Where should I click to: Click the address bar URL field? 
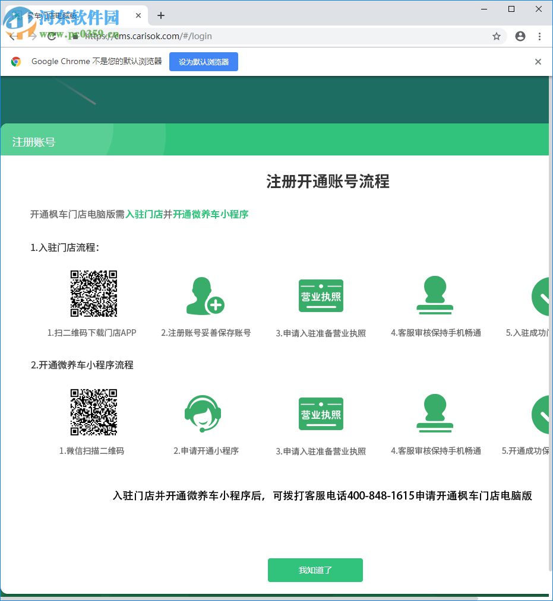coord(238,36)
